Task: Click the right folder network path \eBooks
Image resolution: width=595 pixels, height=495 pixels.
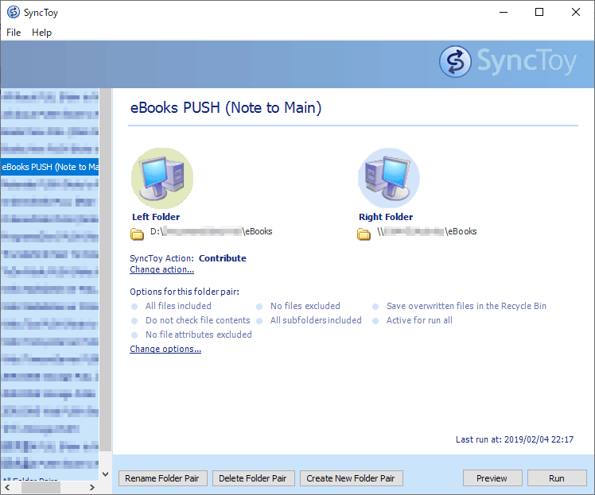Action: [427, 231]
